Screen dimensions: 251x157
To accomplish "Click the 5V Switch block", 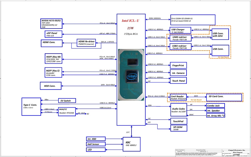I will click(x=67, y=101).
